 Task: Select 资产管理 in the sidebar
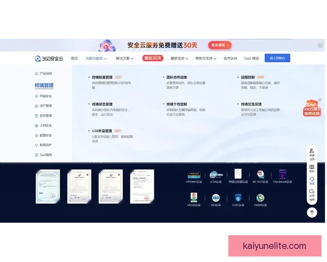coord(44,106)
